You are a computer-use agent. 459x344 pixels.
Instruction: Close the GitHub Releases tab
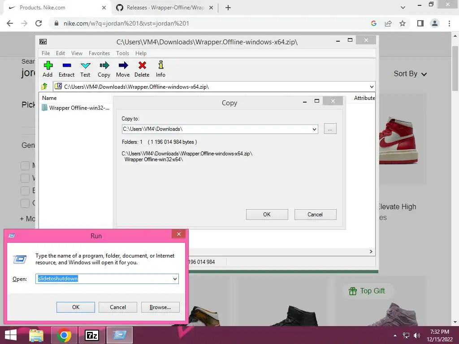tap(211, 8)
